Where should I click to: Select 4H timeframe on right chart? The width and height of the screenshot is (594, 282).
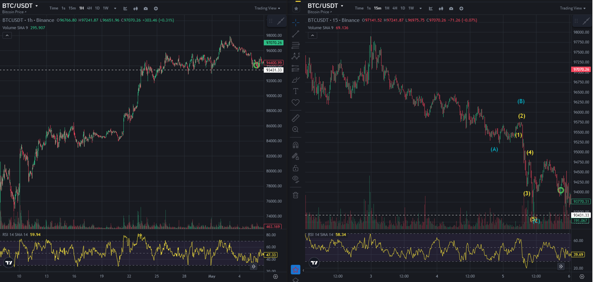click(395, 8)
